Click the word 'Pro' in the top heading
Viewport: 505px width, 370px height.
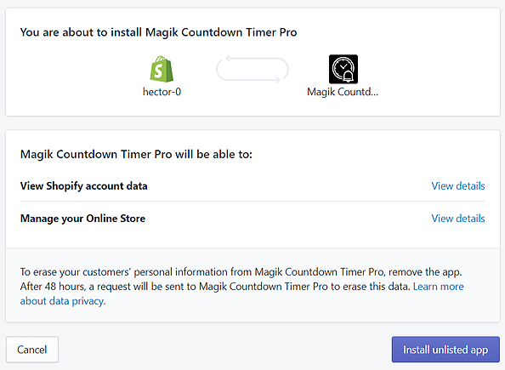click(x=288, y=32)
